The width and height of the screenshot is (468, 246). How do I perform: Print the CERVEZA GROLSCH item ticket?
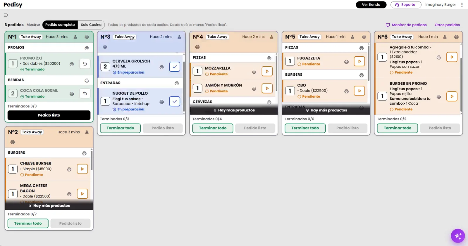tap(162, 67)
